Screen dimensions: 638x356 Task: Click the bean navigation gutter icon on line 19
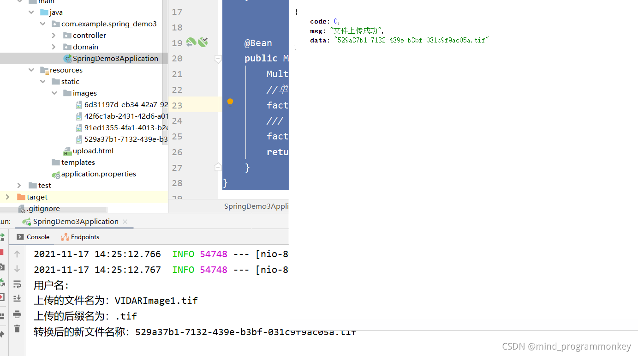tap(191, 42)
